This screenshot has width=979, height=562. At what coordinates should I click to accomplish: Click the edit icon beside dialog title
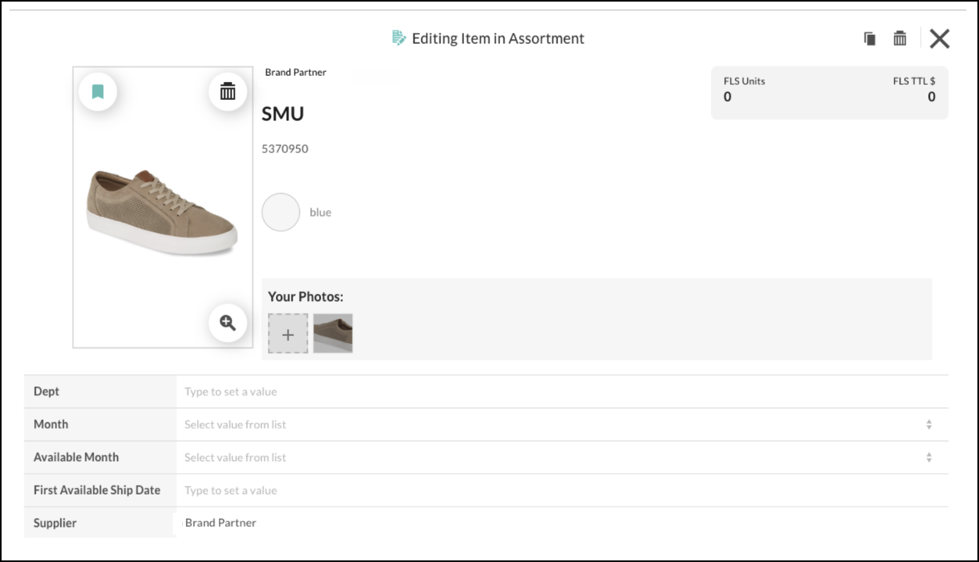click(398, 38)
